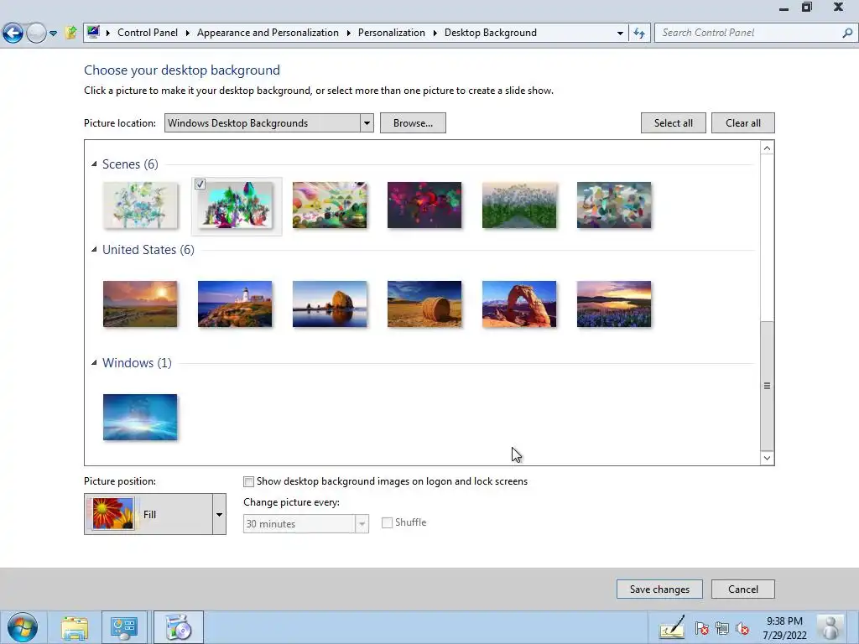The height and width of the screenshot is (644, 859).
Task: Select the lighthouse wallpaper
Action: click(235, 304)
